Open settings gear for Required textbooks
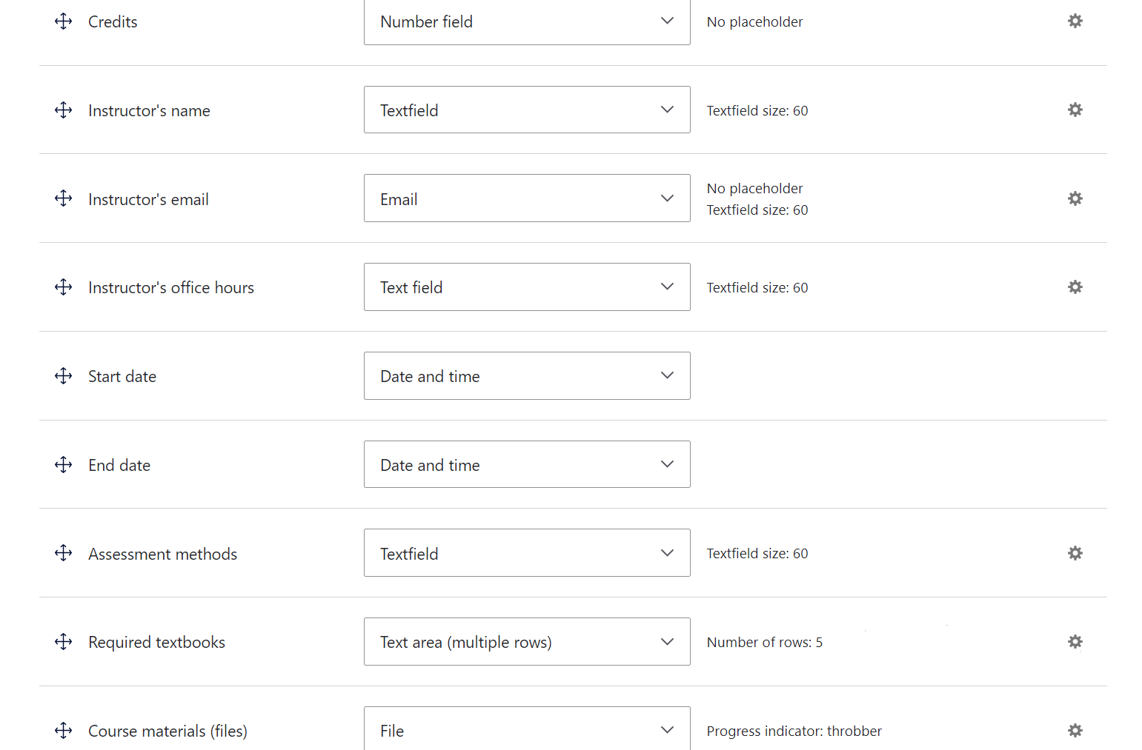The image size is (1142, 750). click(1075, 642)
